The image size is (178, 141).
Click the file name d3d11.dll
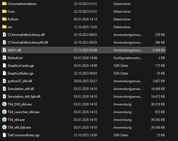14,50
